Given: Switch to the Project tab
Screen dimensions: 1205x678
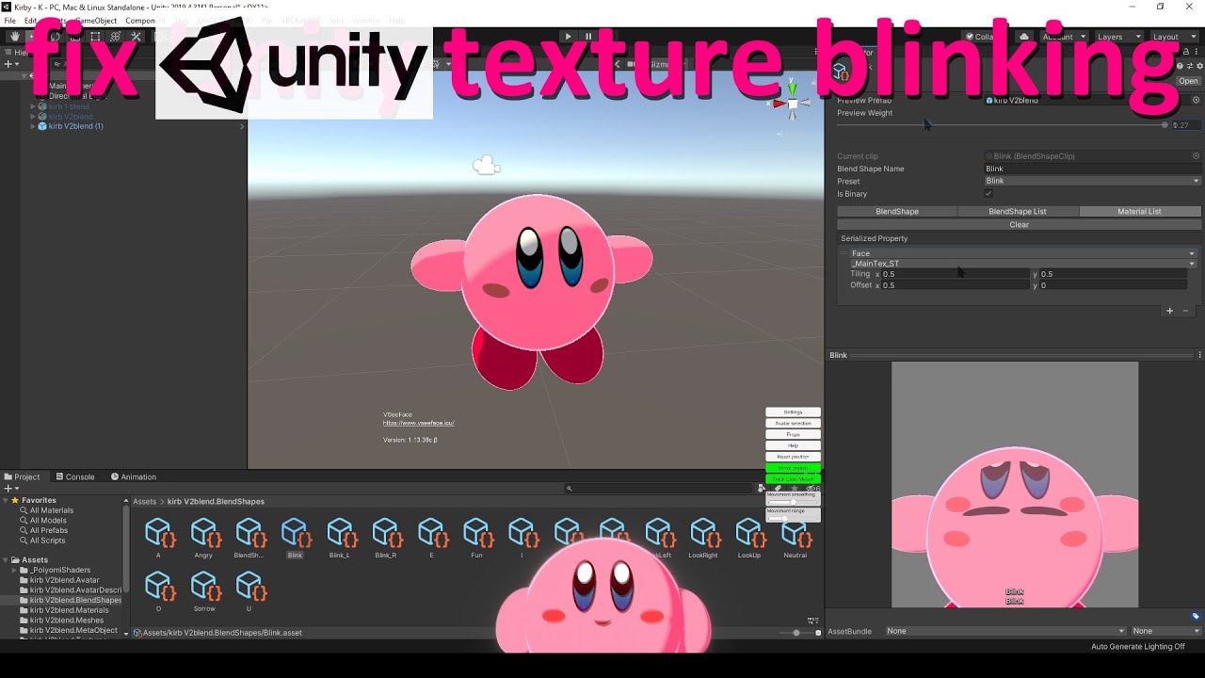Looking at the screenshot, I should click(x=23, y=476).
